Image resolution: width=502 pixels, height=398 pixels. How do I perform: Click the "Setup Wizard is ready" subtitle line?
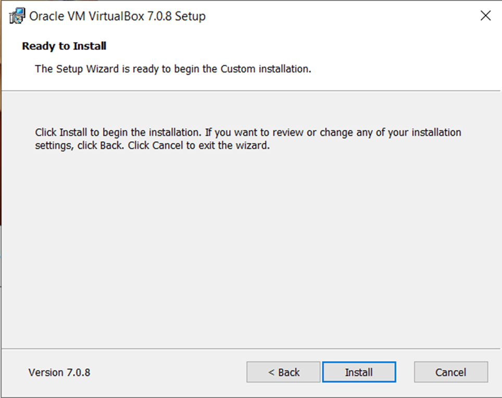tap(173, 69)
